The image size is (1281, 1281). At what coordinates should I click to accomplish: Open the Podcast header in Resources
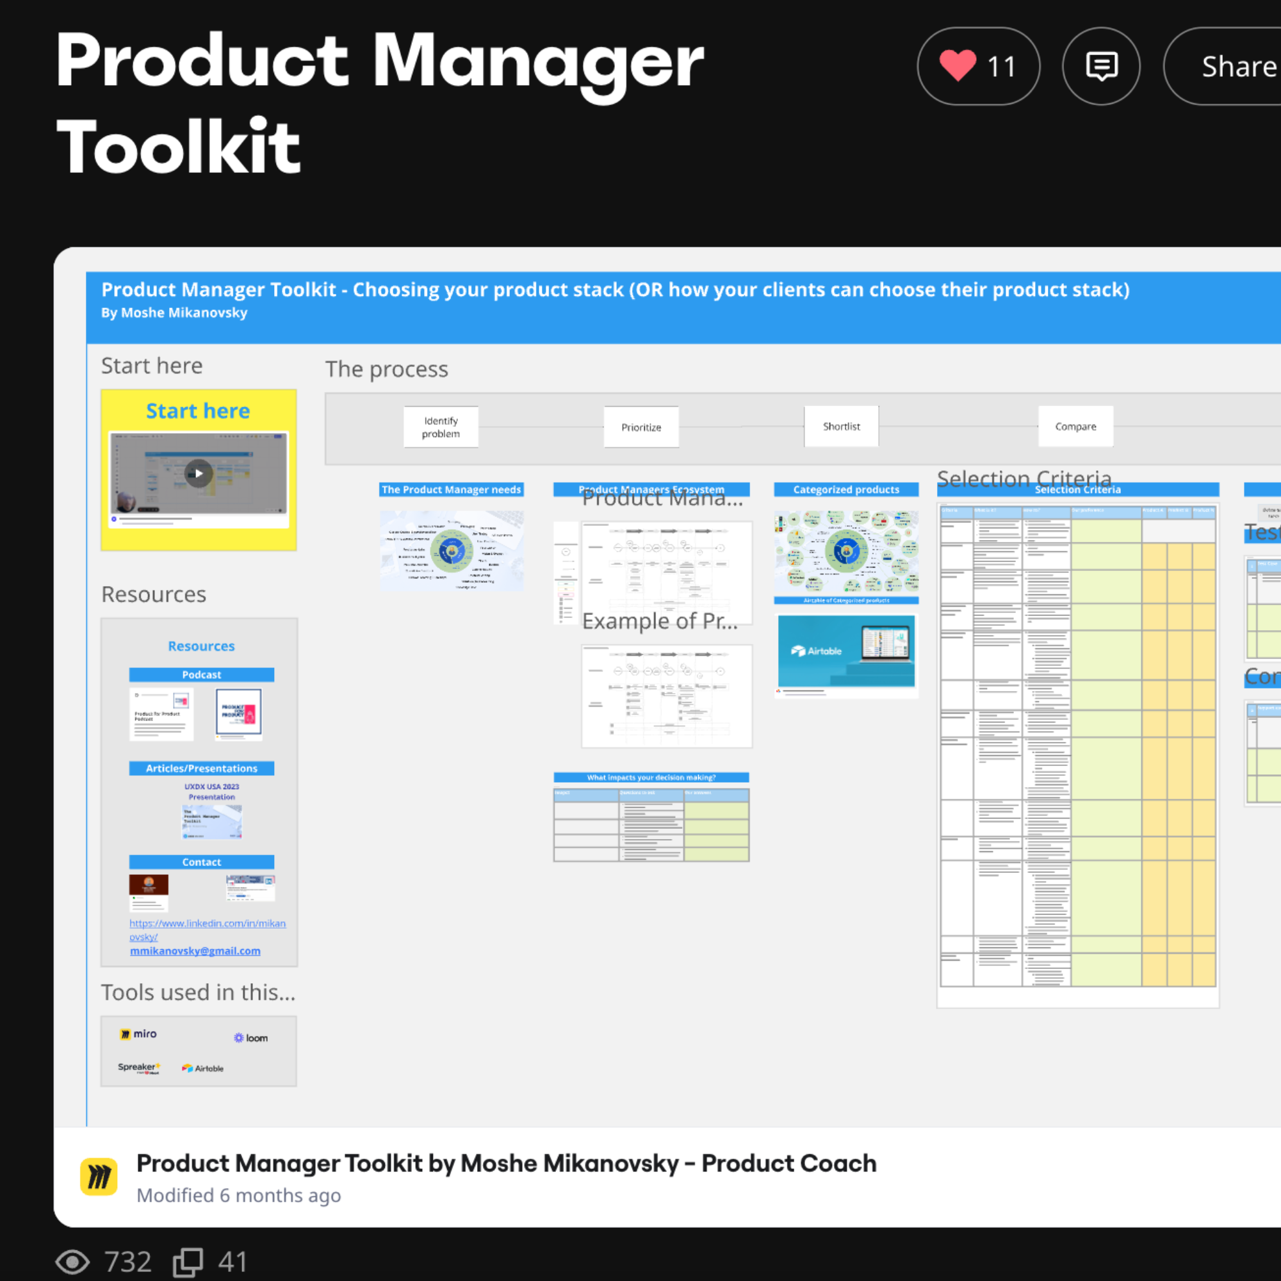pyautogui.click(x=202, y=674)
